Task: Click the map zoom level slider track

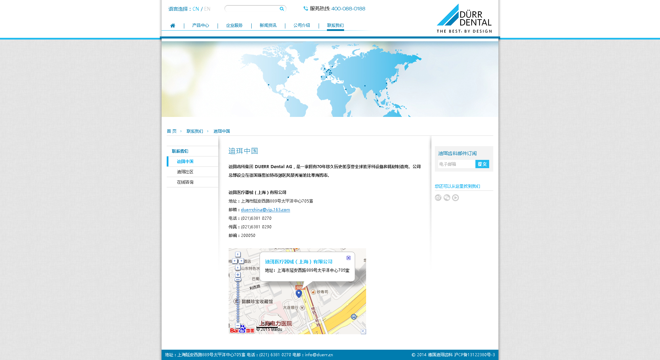Action: 238,303
